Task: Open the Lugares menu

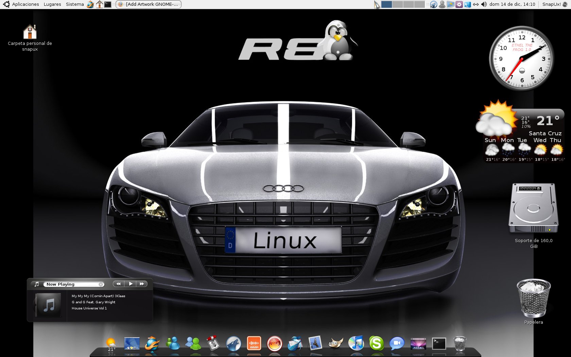Action: pyautogui.click(x=52, y=4)
